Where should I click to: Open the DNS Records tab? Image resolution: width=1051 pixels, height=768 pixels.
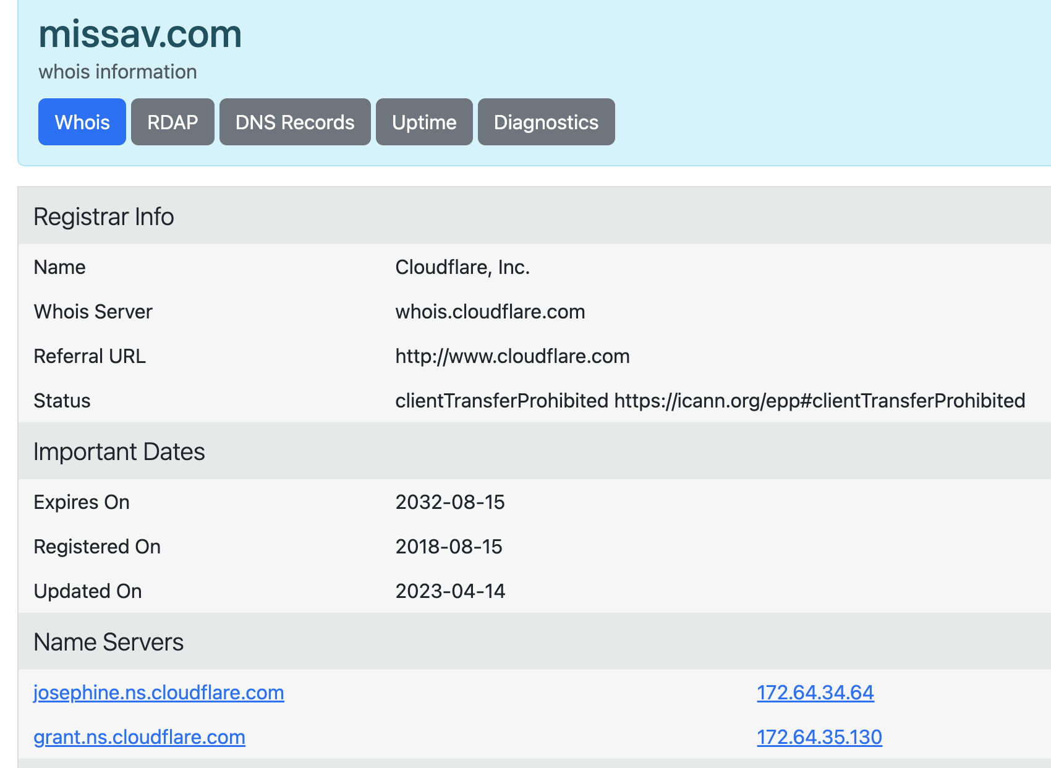tap(295, 122)
